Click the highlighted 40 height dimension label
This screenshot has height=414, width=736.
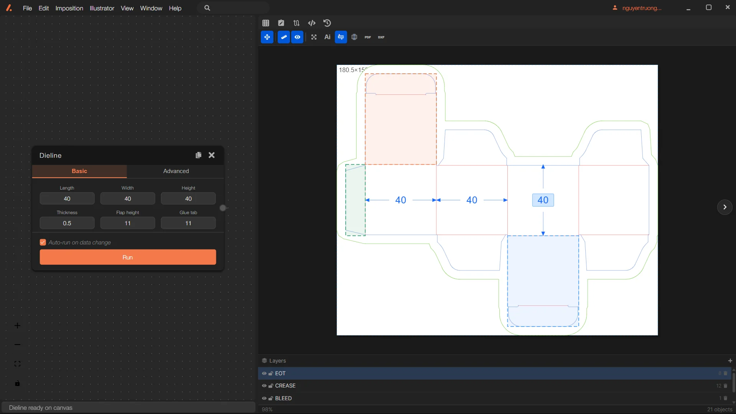coord(543,200)
